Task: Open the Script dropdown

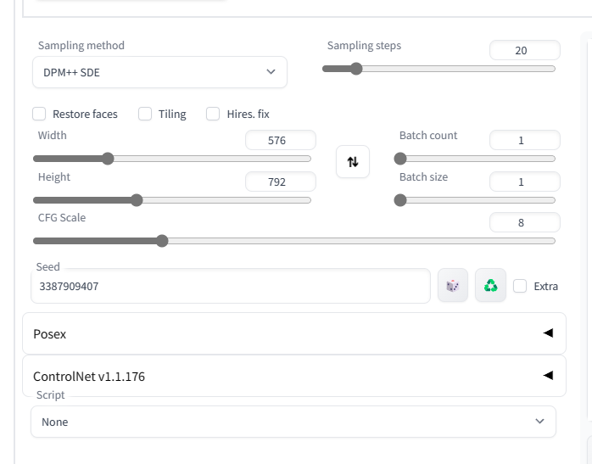Action: click(293, 422)
